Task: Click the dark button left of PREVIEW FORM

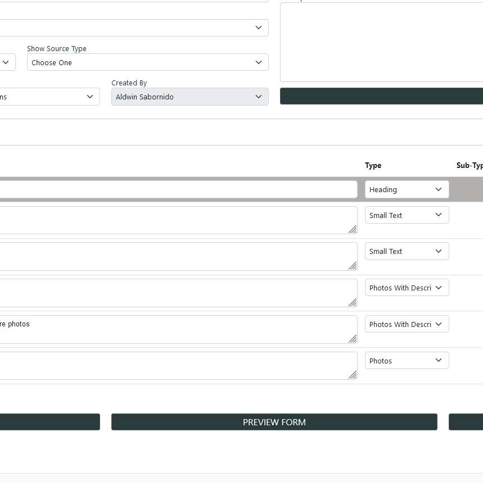Action: (49, 422)
